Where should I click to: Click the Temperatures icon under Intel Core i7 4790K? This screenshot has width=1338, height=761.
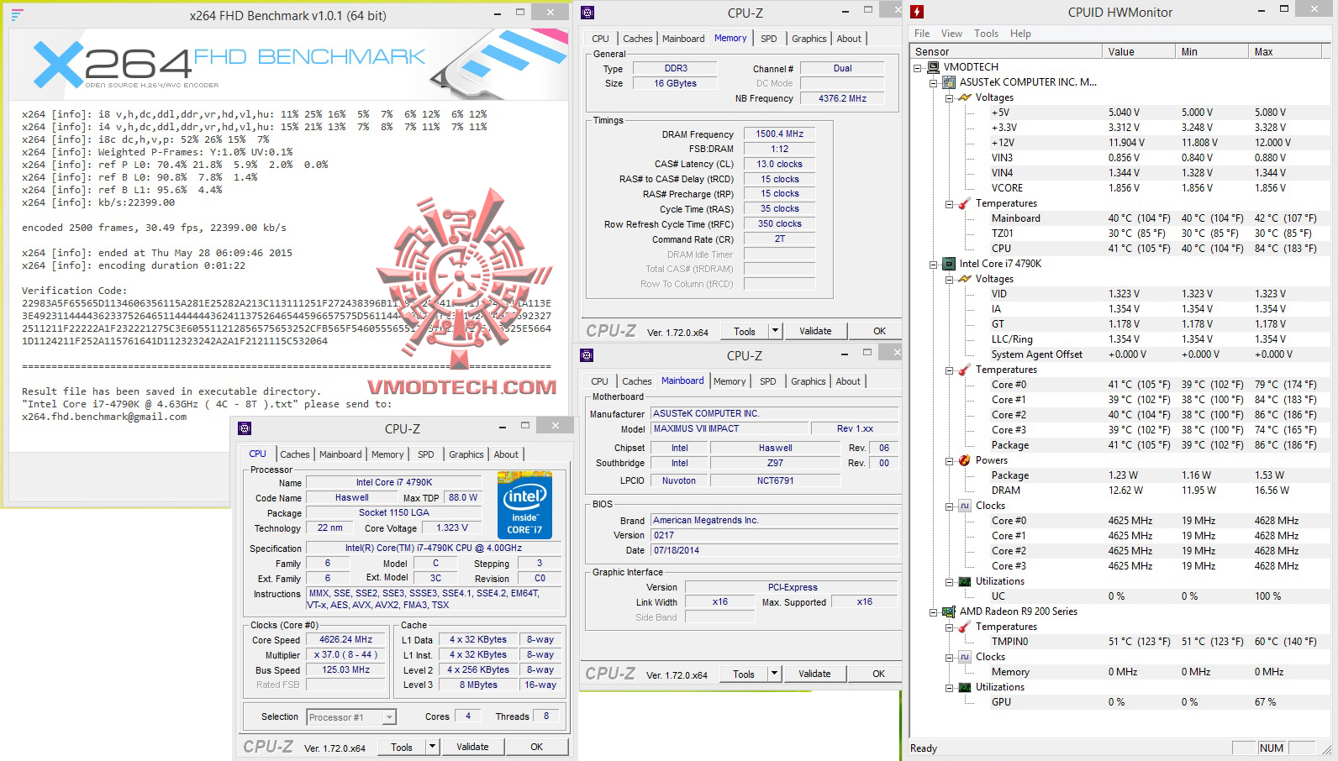coord(965,370)
